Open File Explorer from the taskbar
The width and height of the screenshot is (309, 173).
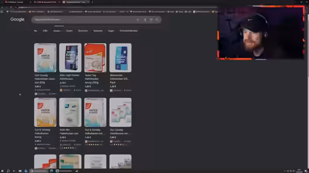(x=20, y=171)
